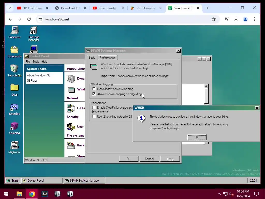
Task: Open the Window manager icon in Control Panel
Action: [71, 89]
